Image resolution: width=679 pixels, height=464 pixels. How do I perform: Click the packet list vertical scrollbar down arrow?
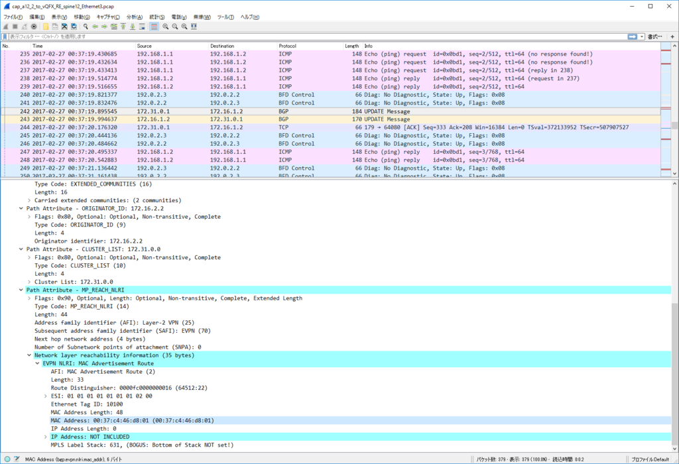[674, 173]
